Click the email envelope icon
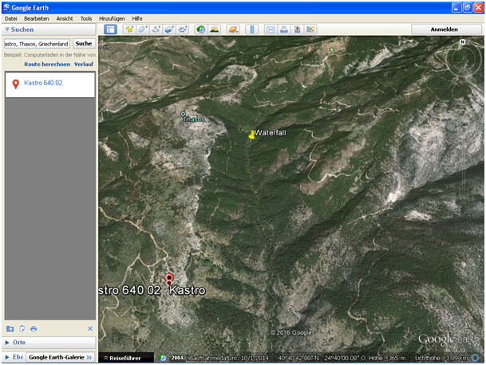This screenshot has width=486, height=365. pyautogui.click(x=271, y=29)
